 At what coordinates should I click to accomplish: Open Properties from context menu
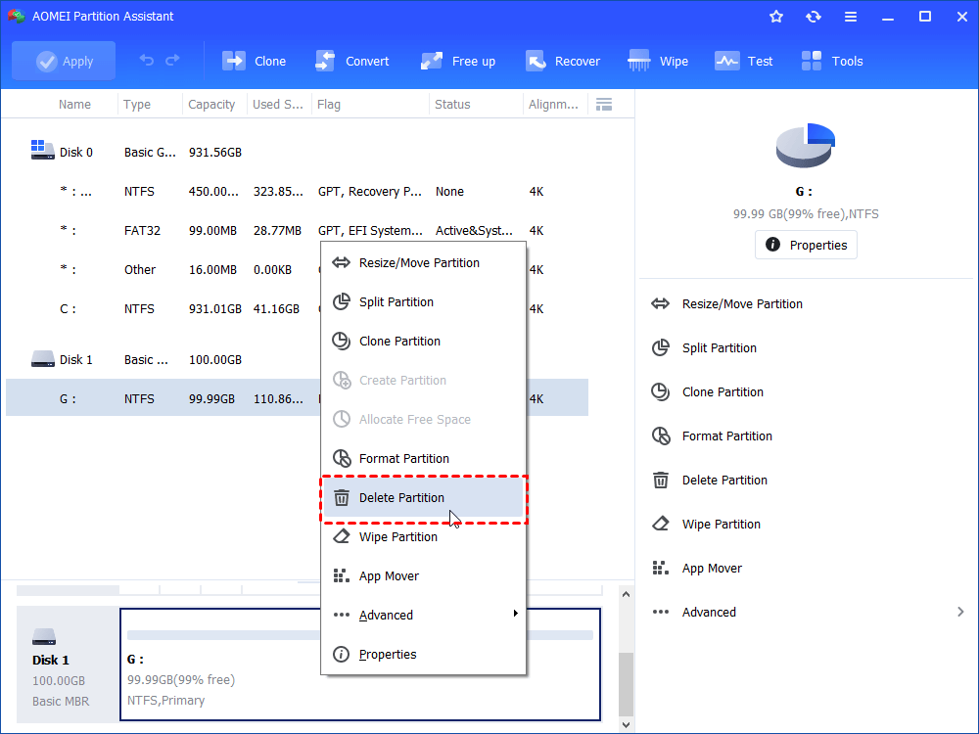click(423, 654)
